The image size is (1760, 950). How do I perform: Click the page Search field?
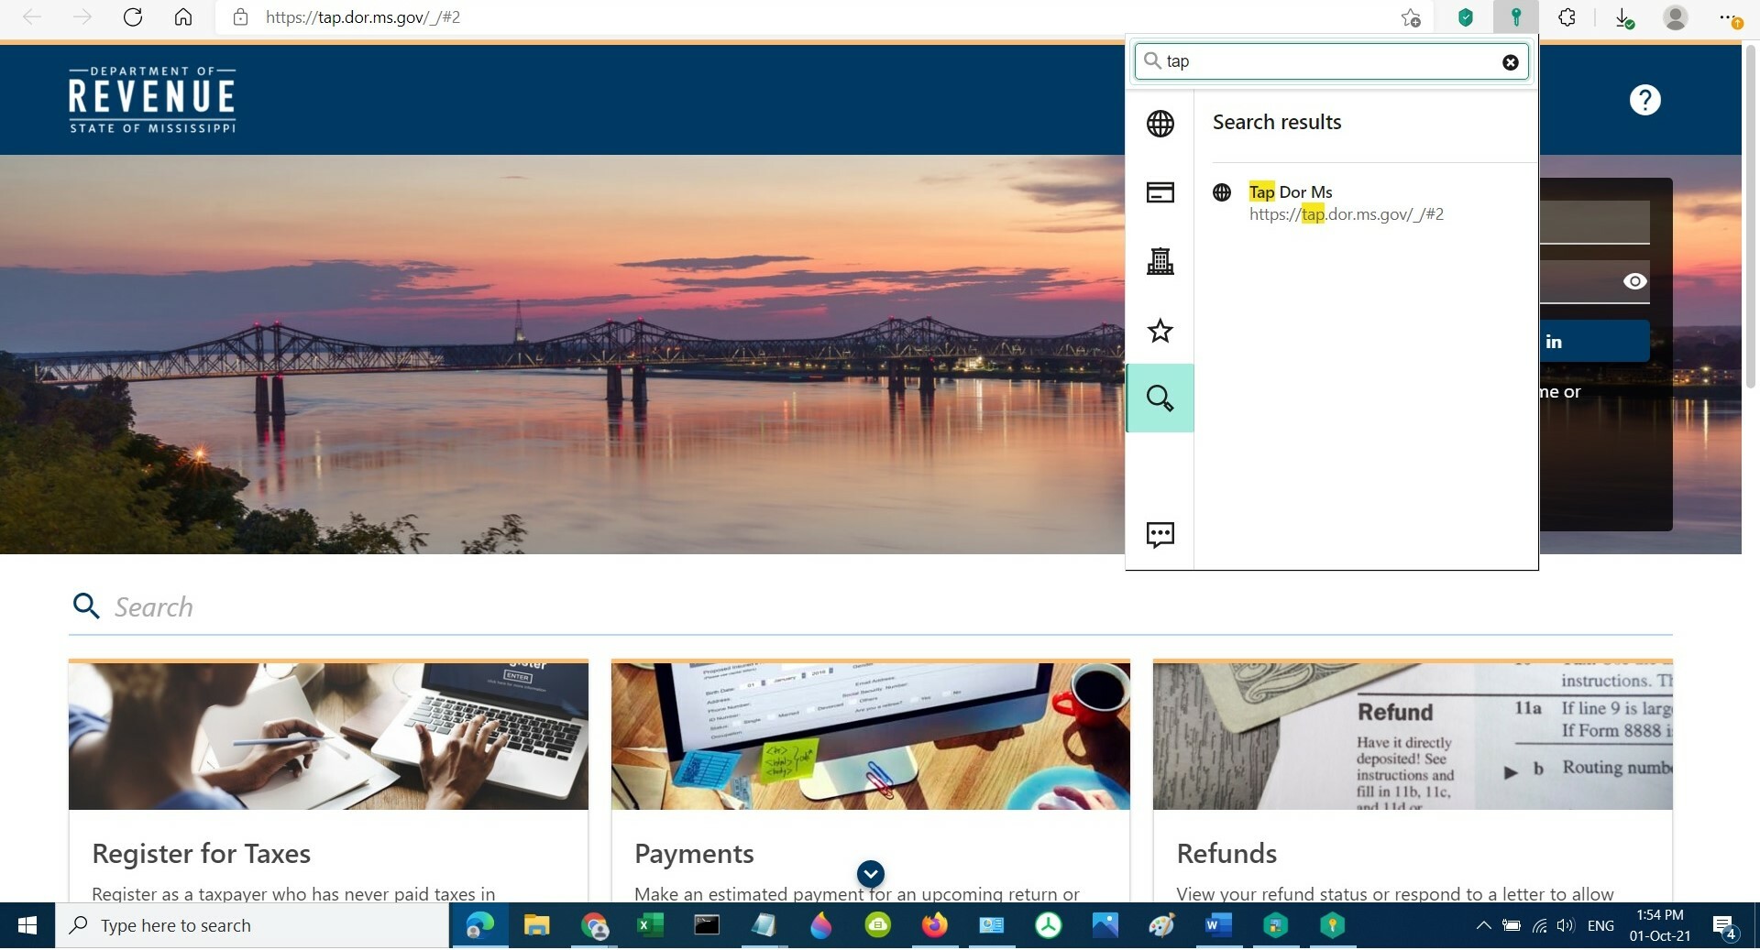click(871, 606)
